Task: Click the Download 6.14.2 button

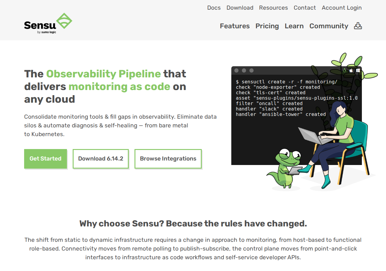Action: pos(101,159)
